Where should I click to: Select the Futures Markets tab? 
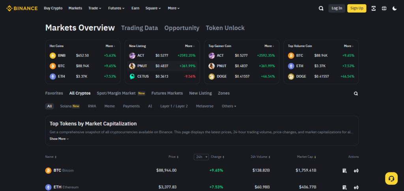point(167,93)
